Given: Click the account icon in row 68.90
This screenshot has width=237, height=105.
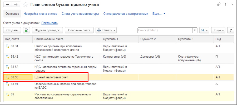Looking at the screenshot, I should click(7, 77).
